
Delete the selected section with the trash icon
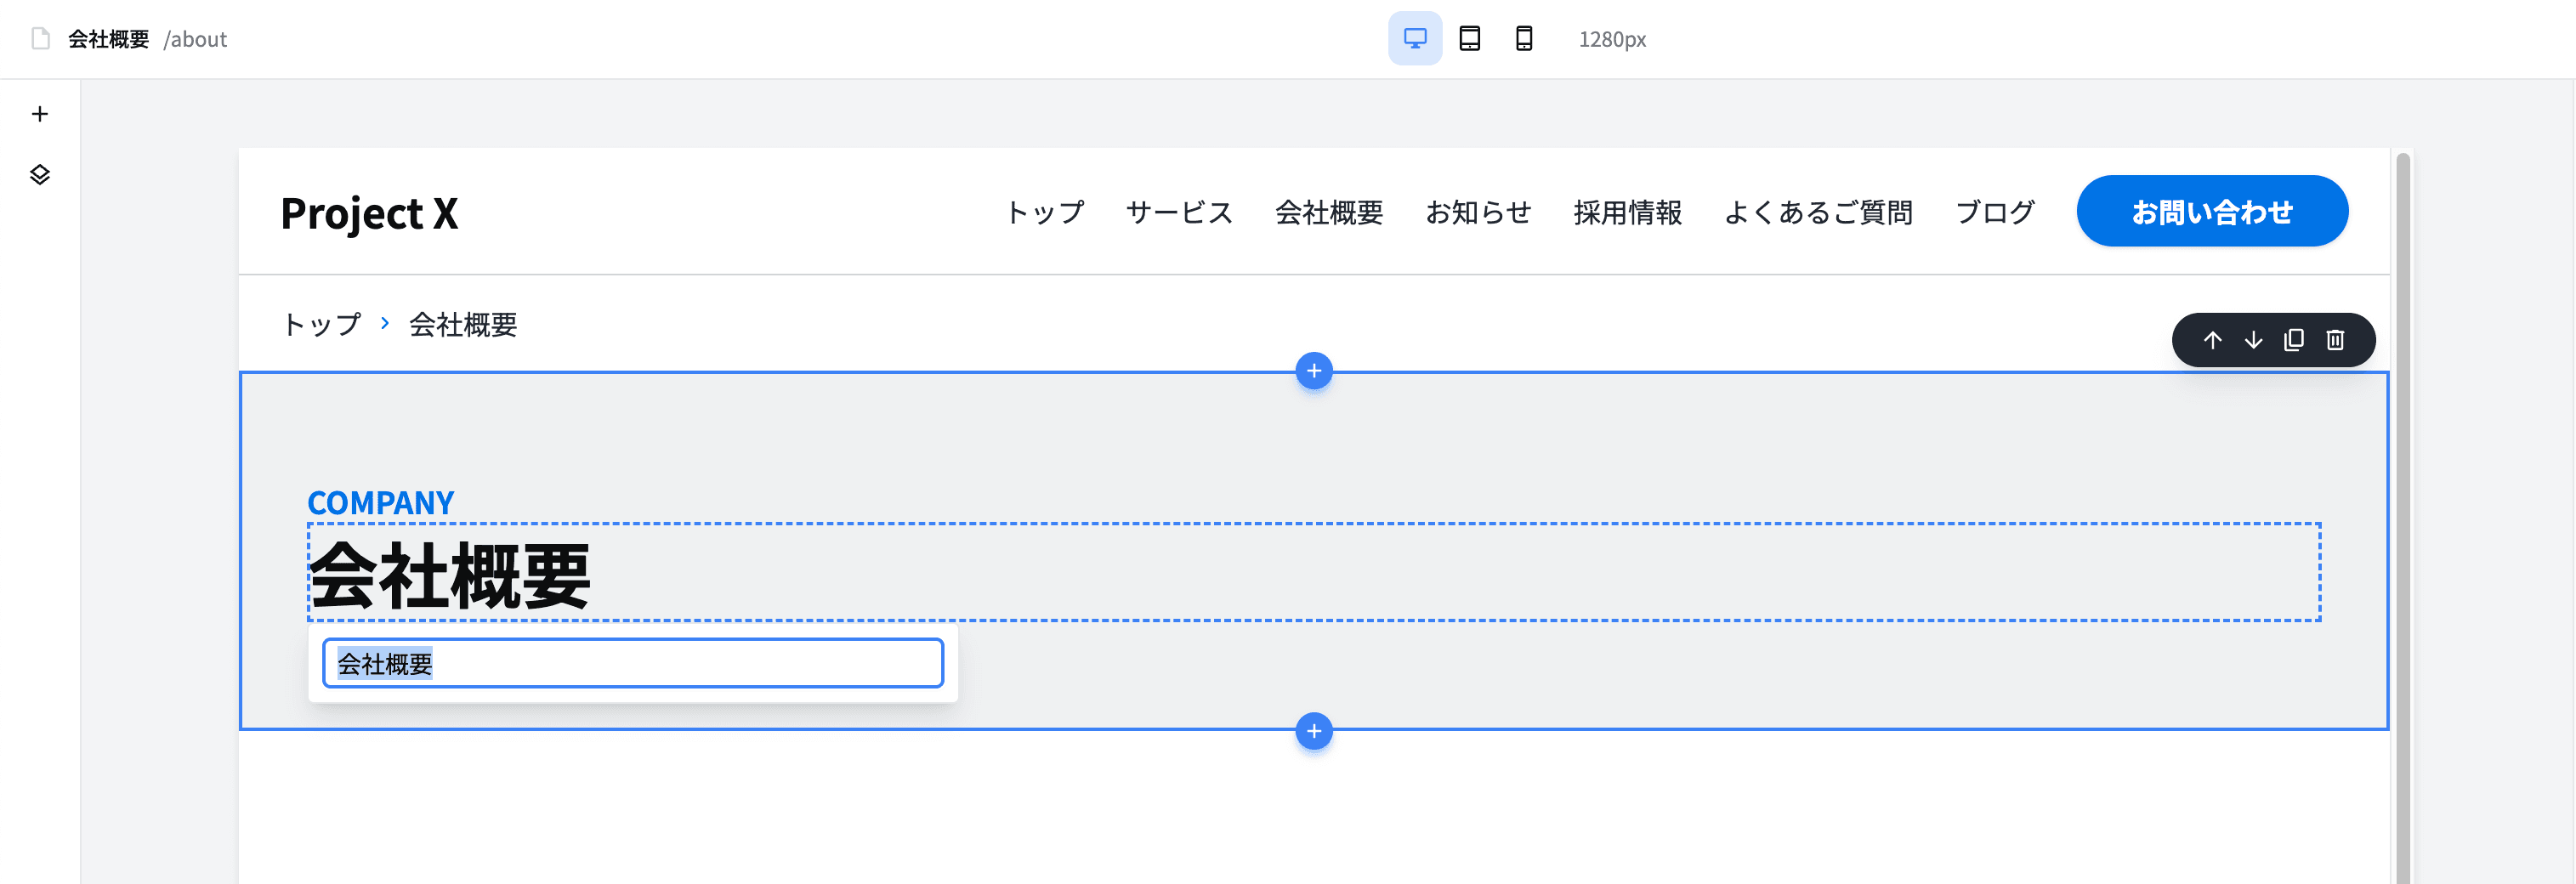tap(2336, 340)
